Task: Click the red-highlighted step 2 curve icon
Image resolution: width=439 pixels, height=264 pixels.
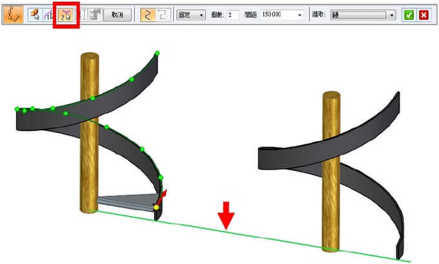Action: pos(65,14)
